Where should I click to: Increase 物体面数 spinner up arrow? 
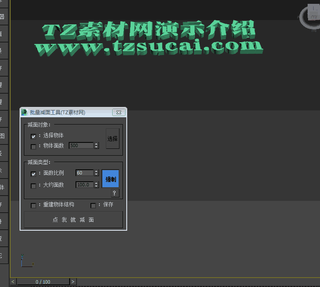[x=96, y=144]
